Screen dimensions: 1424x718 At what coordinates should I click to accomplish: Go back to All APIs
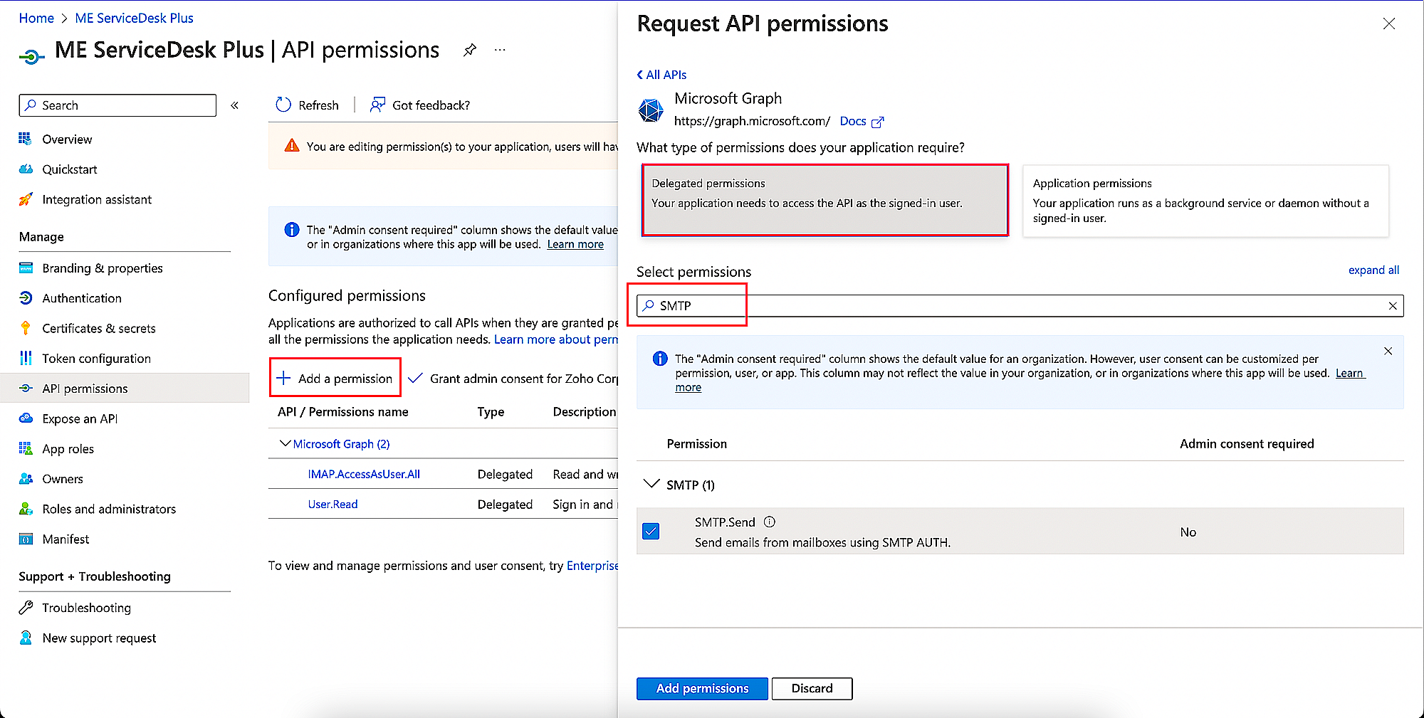point(661,75)
